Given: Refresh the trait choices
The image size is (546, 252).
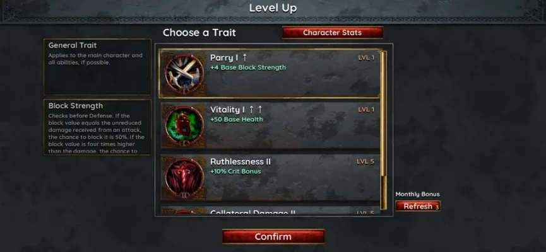Looking at the screenshot, I should coord(418,206).
